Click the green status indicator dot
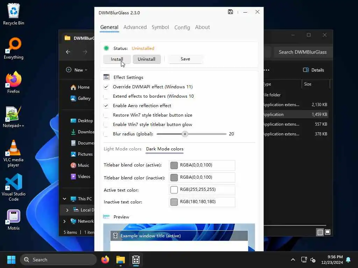 (106, 48)
